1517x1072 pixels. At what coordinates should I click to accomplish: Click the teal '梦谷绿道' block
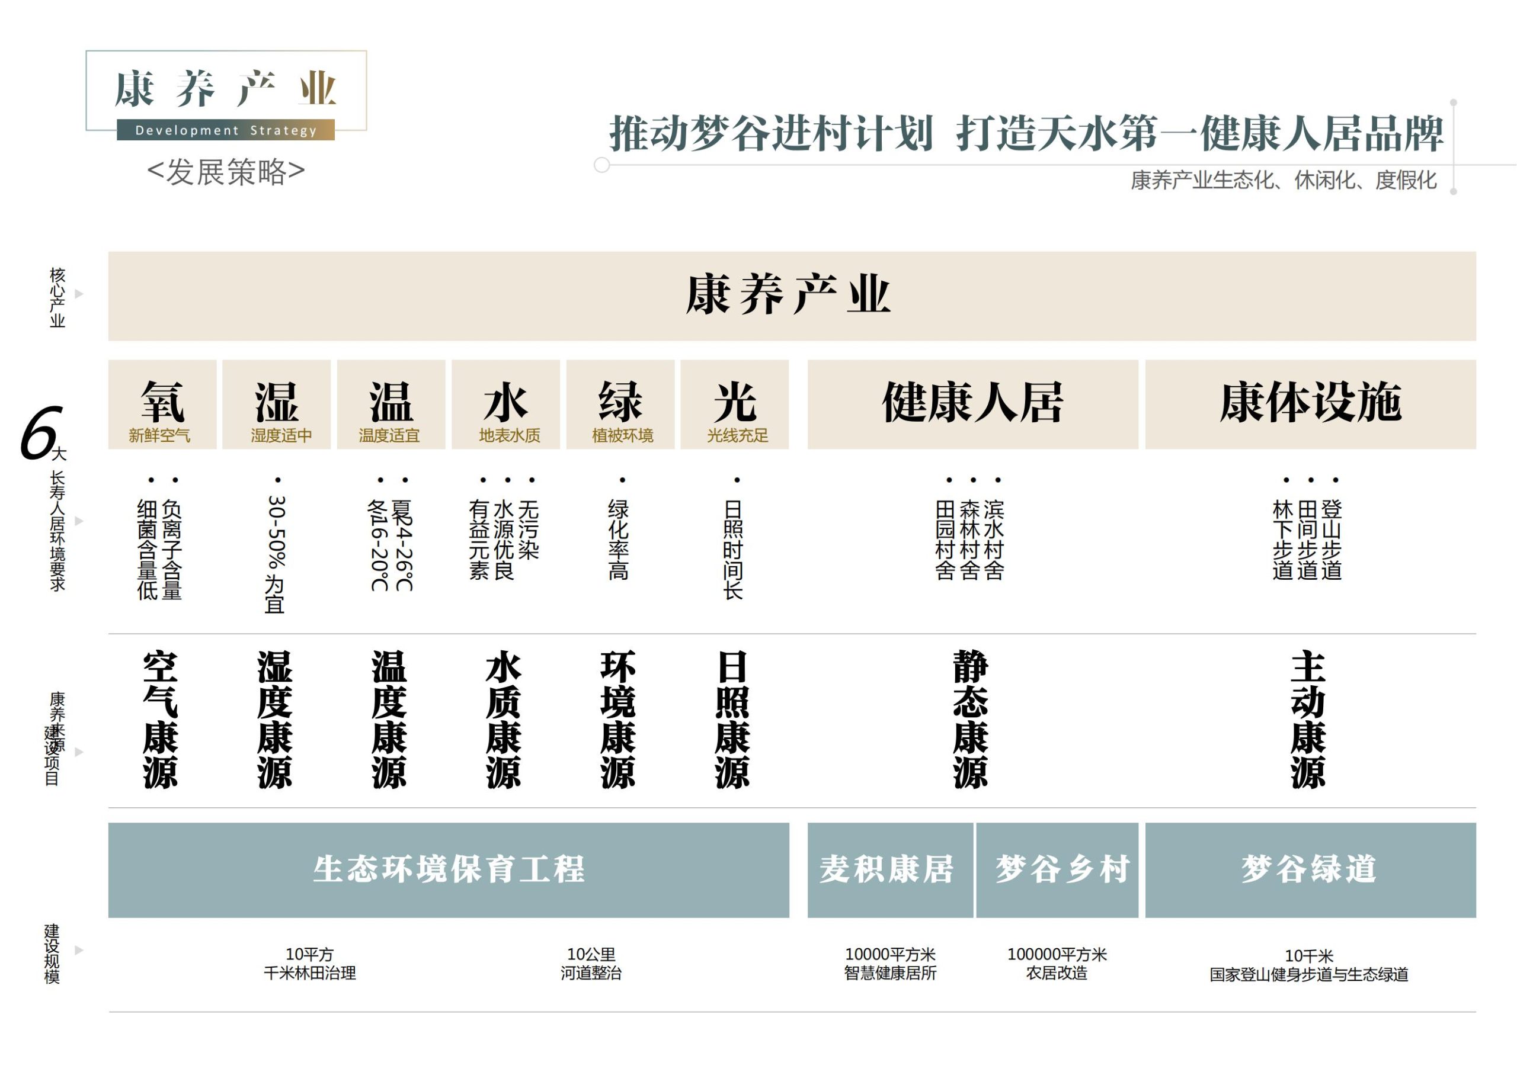(1311, 870)
